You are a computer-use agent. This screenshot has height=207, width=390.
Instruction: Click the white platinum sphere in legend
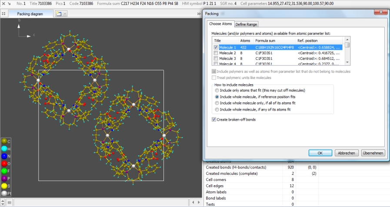[4, 193]
